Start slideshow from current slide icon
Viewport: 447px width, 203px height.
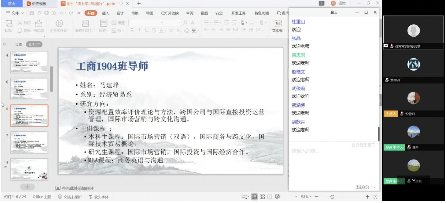pyautogui.click(x=59, y=23)
